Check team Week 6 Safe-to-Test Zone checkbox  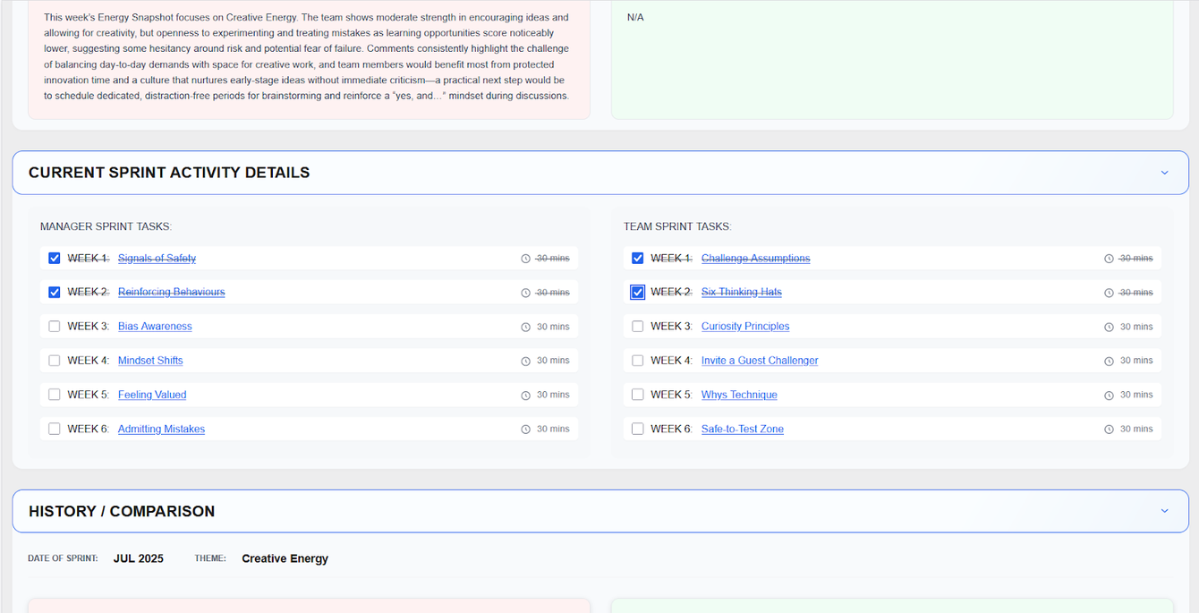coord(638,430)
